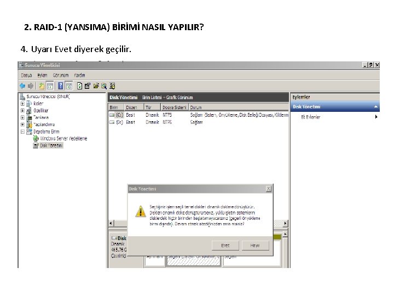Expand the Yapılandırma tree node
This screenshot has height=296, width=394.
click(22, 124)
